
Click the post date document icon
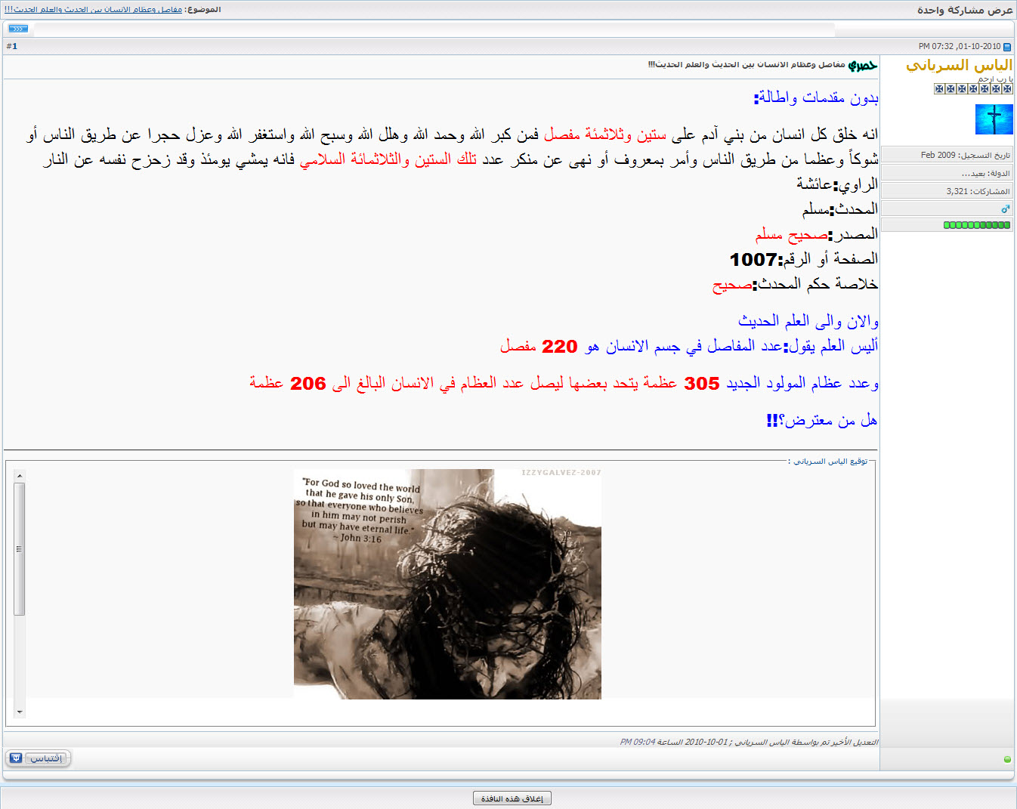1007,47
